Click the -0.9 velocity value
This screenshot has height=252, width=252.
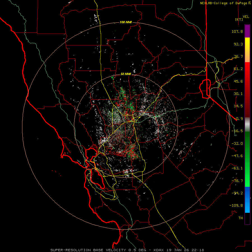(x=238, y=119)
